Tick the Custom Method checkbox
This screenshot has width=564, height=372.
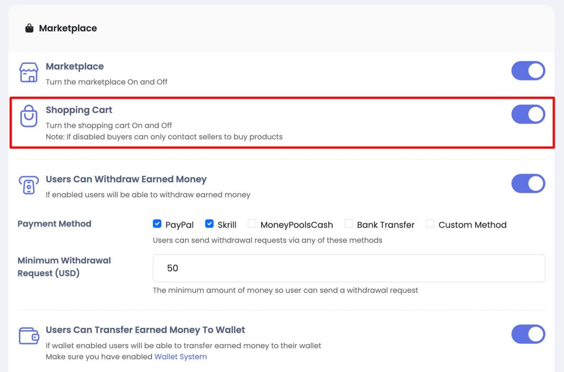[x=430, y=224]
